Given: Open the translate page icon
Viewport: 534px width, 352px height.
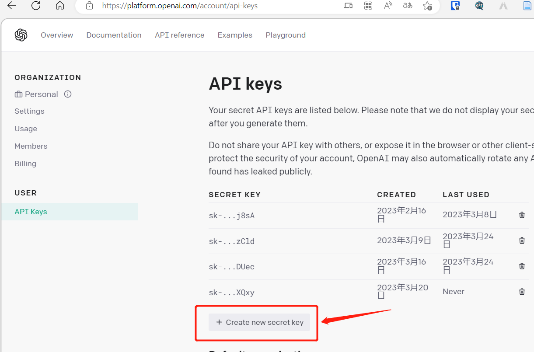Looking at the screenshot, I should point(408,6).
